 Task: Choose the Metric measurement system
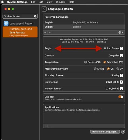[x=95, y=69]
